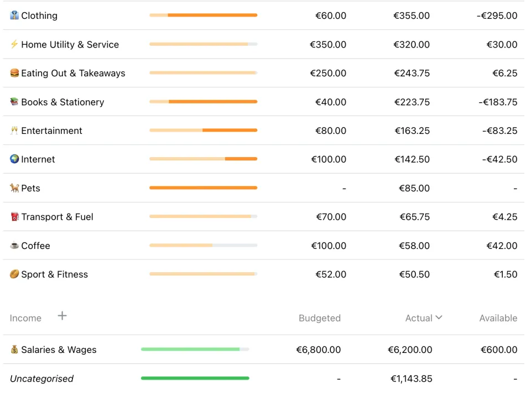Viewport: 531px width, 395px height.
Task: Click the Eating Out burger icon
Action: coord(14,73)
